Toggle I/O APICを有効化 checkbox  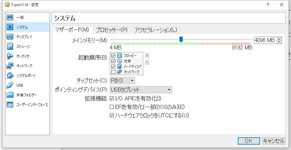click(112, 98)
